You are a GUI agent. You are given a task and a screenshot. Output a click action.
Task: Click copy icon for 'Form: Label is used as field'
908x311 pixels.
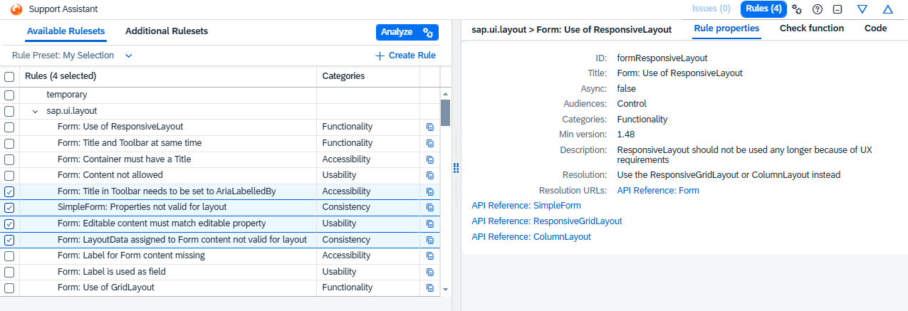tap(429, 272)
